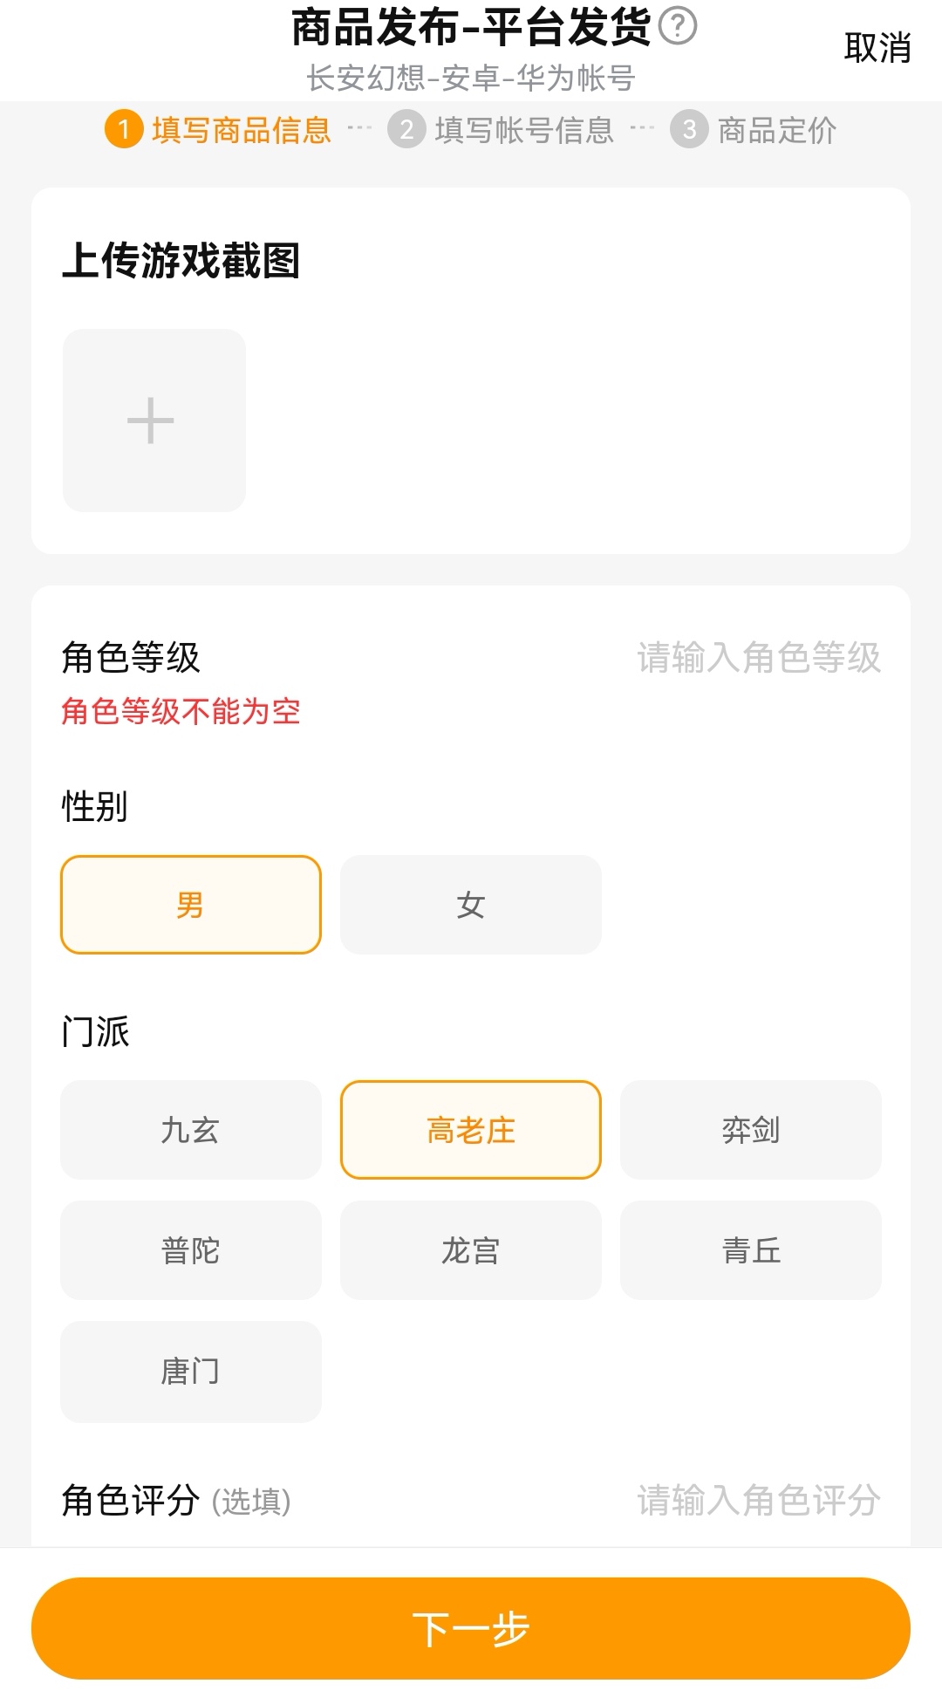Choose 高老庄 faction
Screen dimensions: 942x1704
[470, 1130]
